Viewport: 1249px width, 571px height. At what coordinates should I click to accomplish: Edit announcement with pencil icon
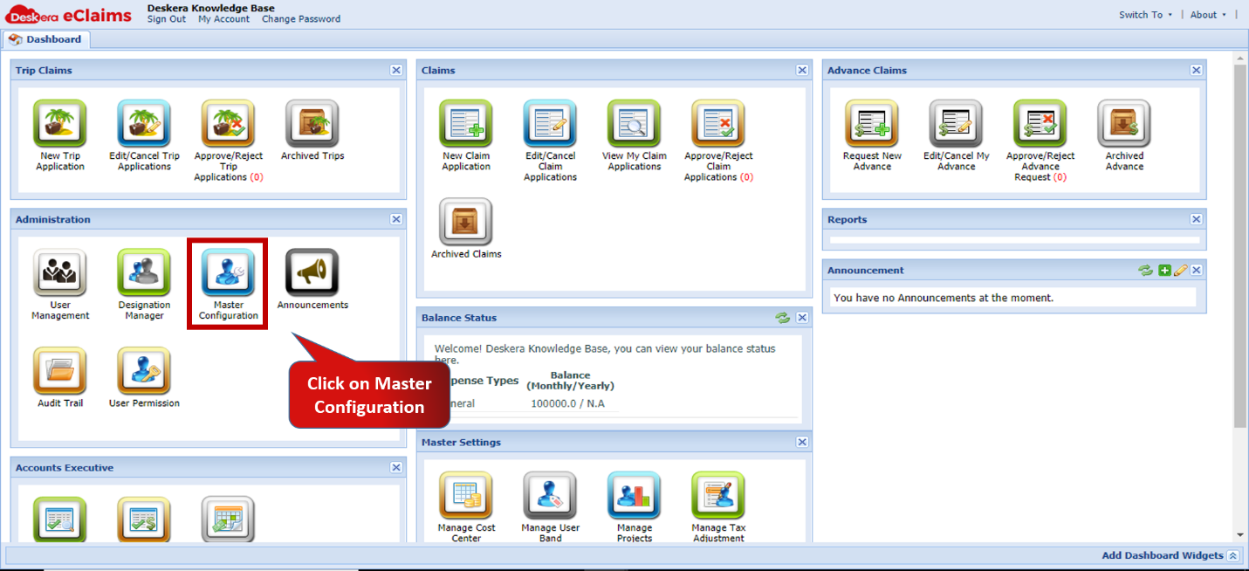[1180, 271]
